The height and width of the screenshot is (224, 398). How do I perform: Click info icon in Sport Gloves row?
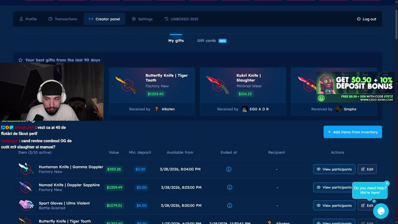tap(229, 205)
